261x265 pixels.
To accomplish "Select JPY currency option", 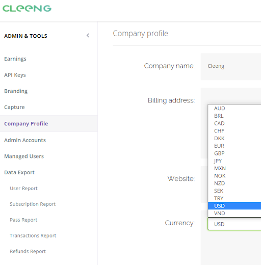I will point(234,161).
